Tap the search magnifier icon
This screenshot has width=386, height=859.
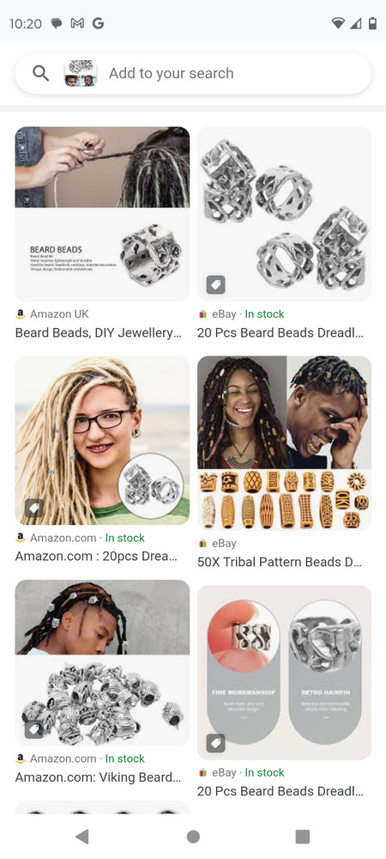point(41,73)
